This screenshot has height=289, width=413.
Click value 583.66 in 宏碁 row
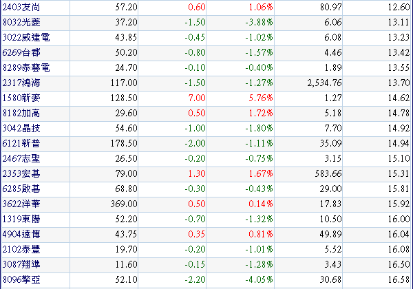328,173
